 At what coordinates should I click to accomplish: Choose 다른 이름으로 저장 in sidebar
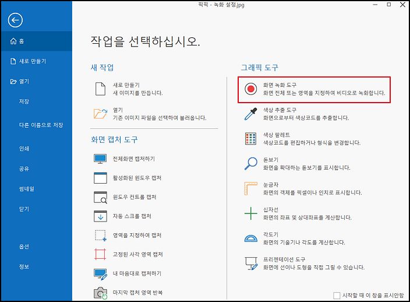tap(41, 125)
